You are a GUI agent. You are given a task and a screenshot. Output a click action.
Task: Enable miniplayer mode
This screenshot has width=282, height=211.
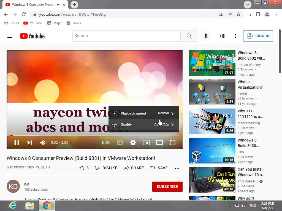[x=146, y=143]
